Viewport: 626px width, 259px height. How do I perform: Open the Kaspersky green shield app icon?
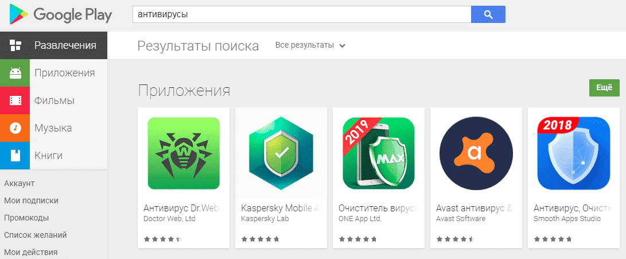click(x=281, y=153)
